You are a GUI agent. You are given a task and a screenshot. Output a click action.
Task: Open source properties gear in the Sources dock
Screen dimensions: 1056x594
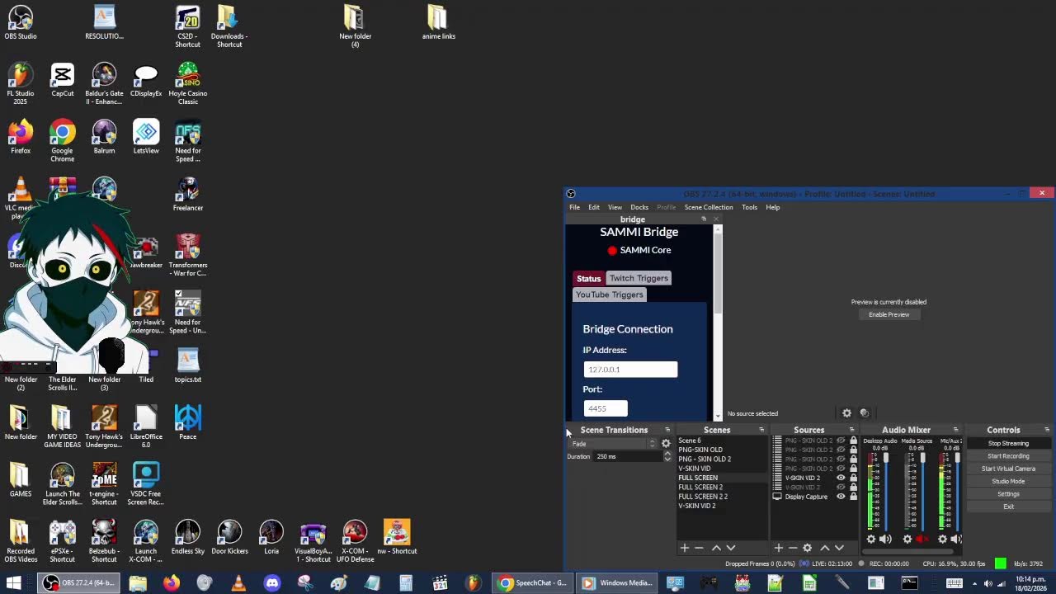pos(808,548)
